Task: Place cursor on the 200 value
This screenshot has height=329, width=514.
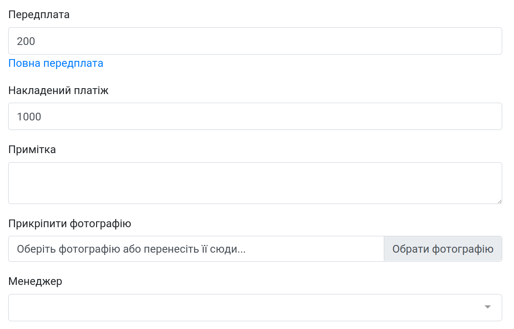Action: [26, 41]
